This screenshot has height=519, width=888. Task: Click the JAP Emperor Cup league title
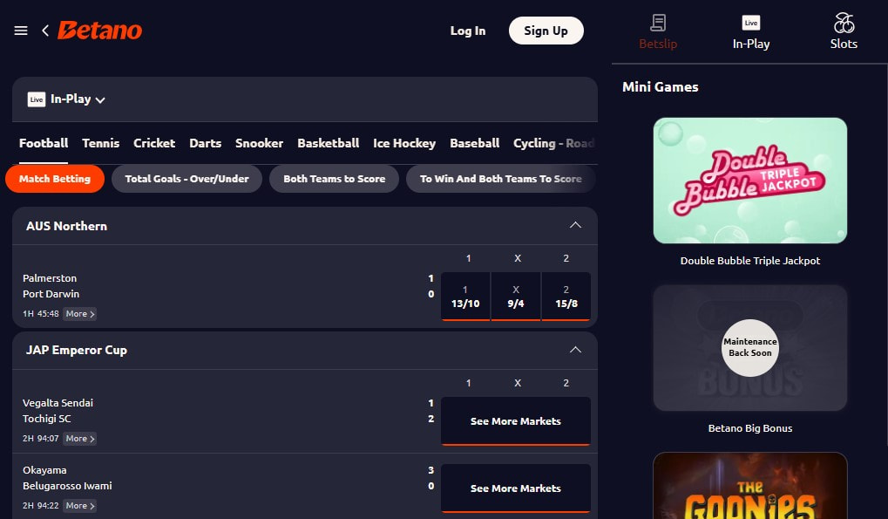[x=77, y=350]
